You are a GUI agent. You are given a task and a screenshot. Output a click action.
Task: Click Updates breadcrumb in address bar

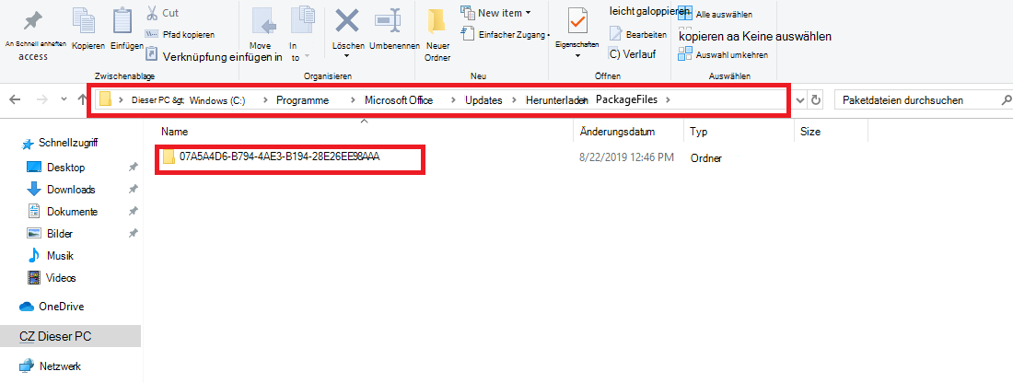[483, 100]
